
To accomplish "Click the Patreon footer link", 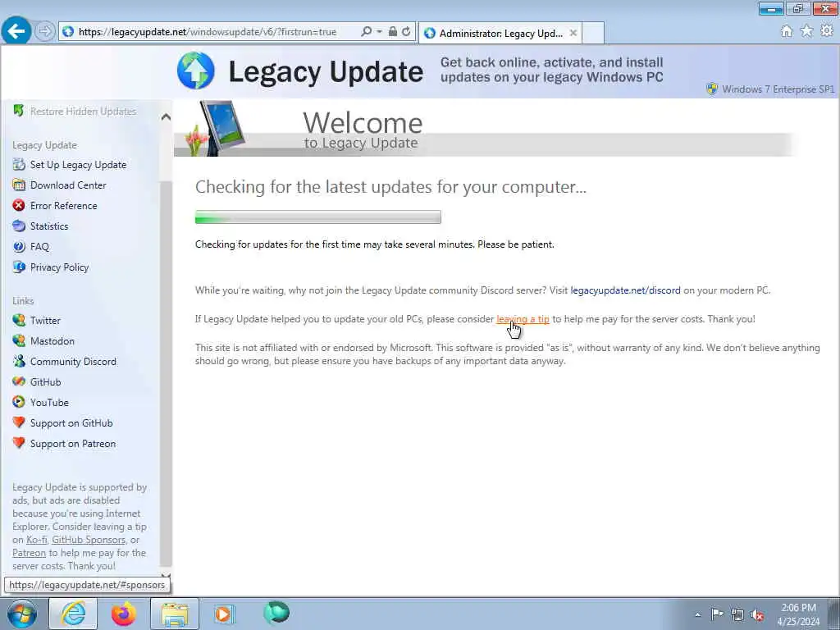I will 29,553.
